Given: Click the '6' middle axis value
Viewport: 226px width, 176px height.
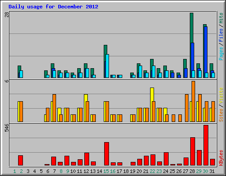Looking at the screenshot, I should pyautogui.click(x=7, y=81).
